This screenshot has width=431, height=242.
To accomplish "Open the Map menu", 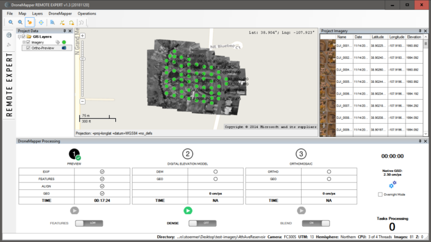I will [x=22, y=14].
